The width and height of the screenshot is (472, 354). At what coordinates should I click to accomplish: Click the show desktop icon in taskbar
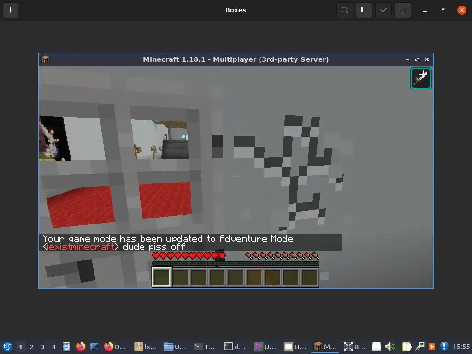[x=94, y=347]
